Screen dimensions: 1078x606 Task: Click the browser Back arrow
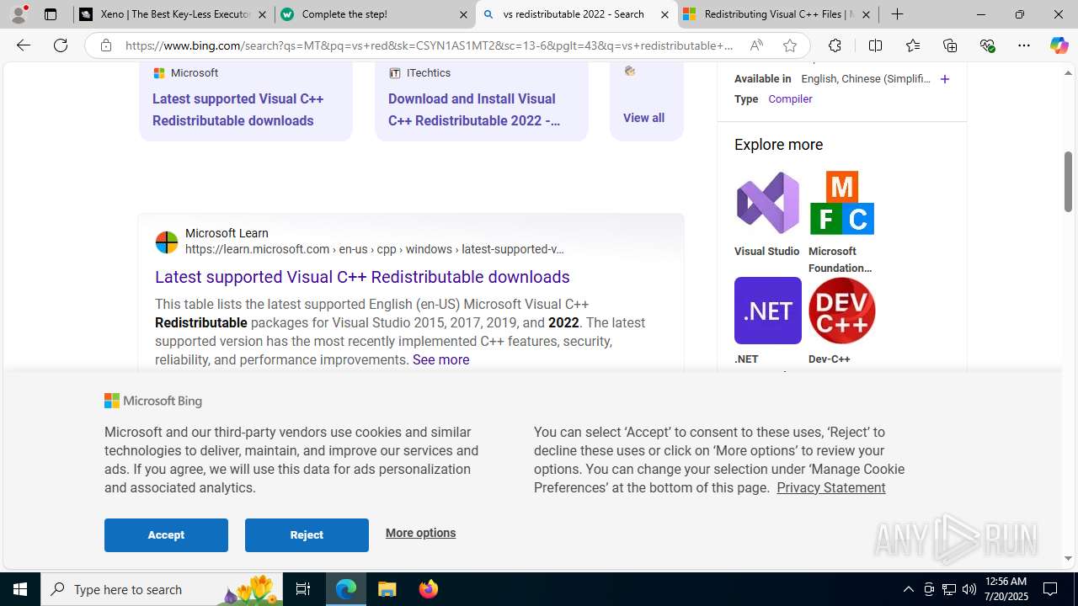(x=24, y=45)
